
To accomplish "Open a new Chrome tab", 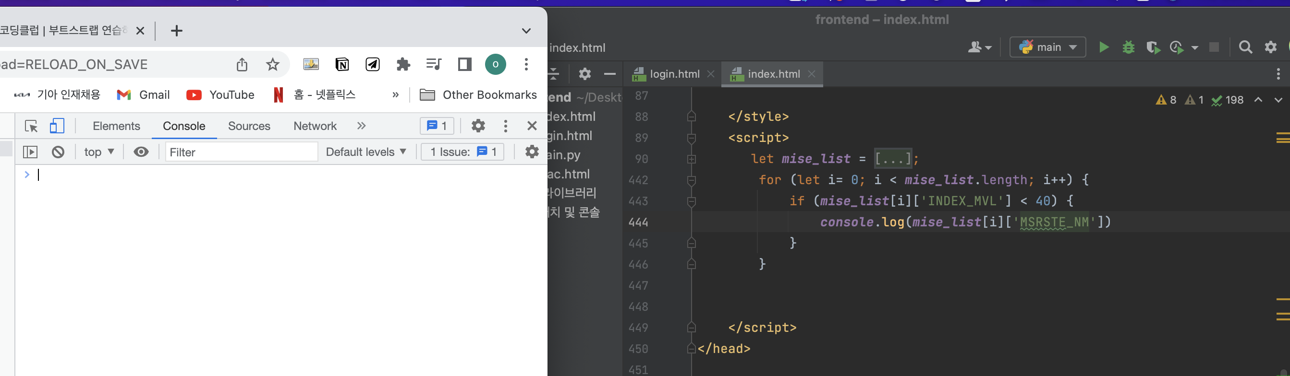I will 176,31.
